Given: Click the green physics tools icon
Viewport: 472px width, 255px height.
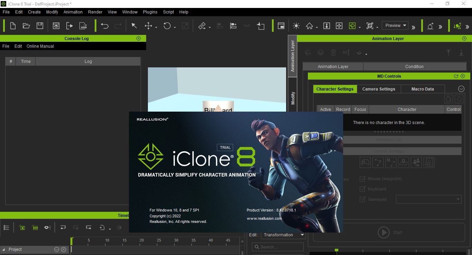Looking at the screenshot, I should [x=457, y=26].
